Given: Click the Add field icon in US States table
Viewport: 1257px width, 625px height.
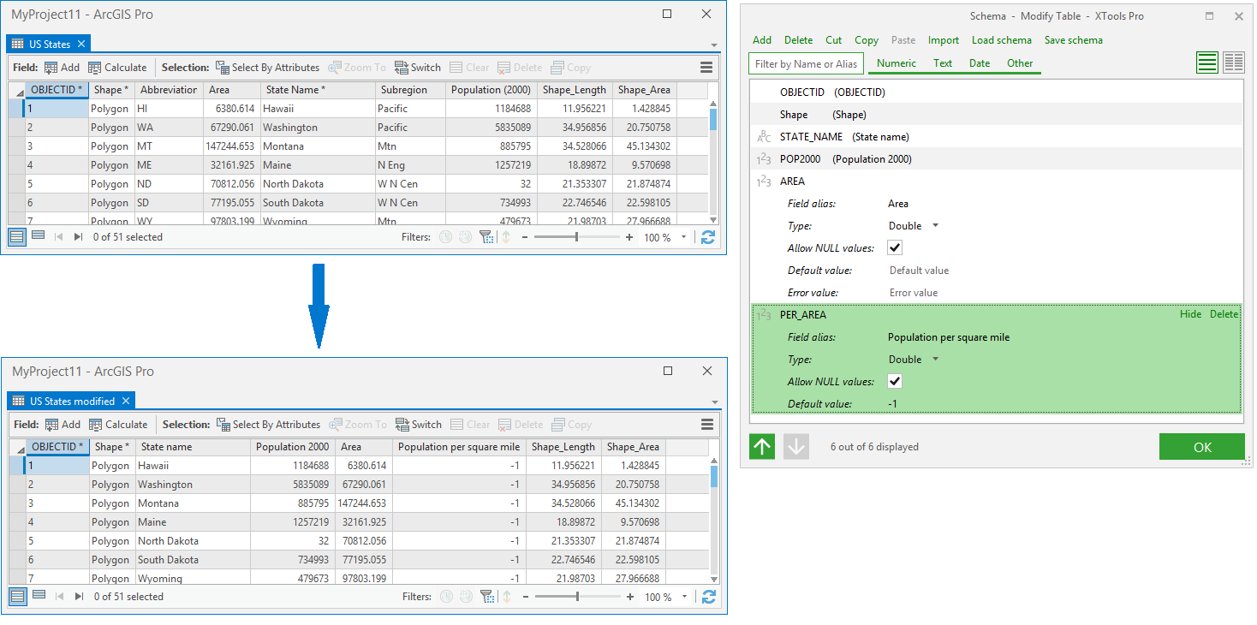Looking at the screenshot, I should tap(51, 68).
